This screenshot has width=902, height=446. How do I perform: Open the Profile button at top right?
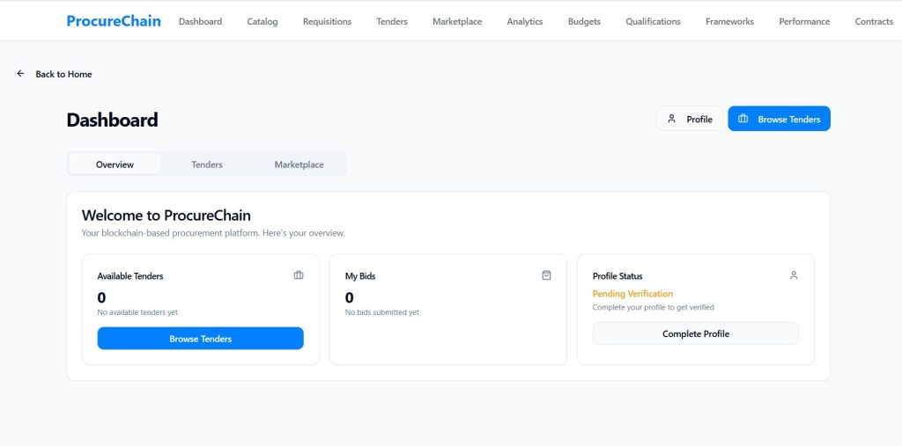tap(689, 119)
